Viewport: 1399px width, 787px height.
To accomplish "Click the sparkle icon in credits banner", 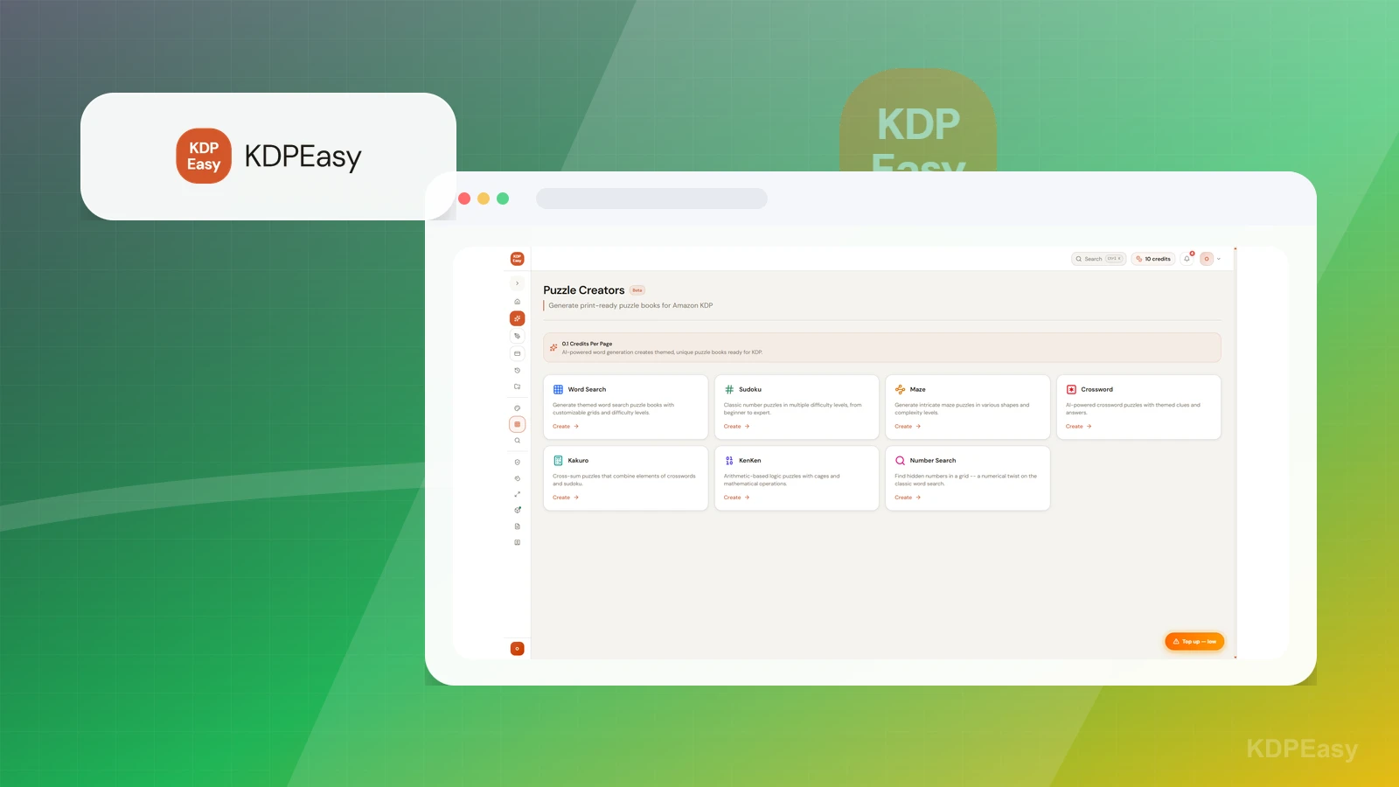I will tap(553, 347).
